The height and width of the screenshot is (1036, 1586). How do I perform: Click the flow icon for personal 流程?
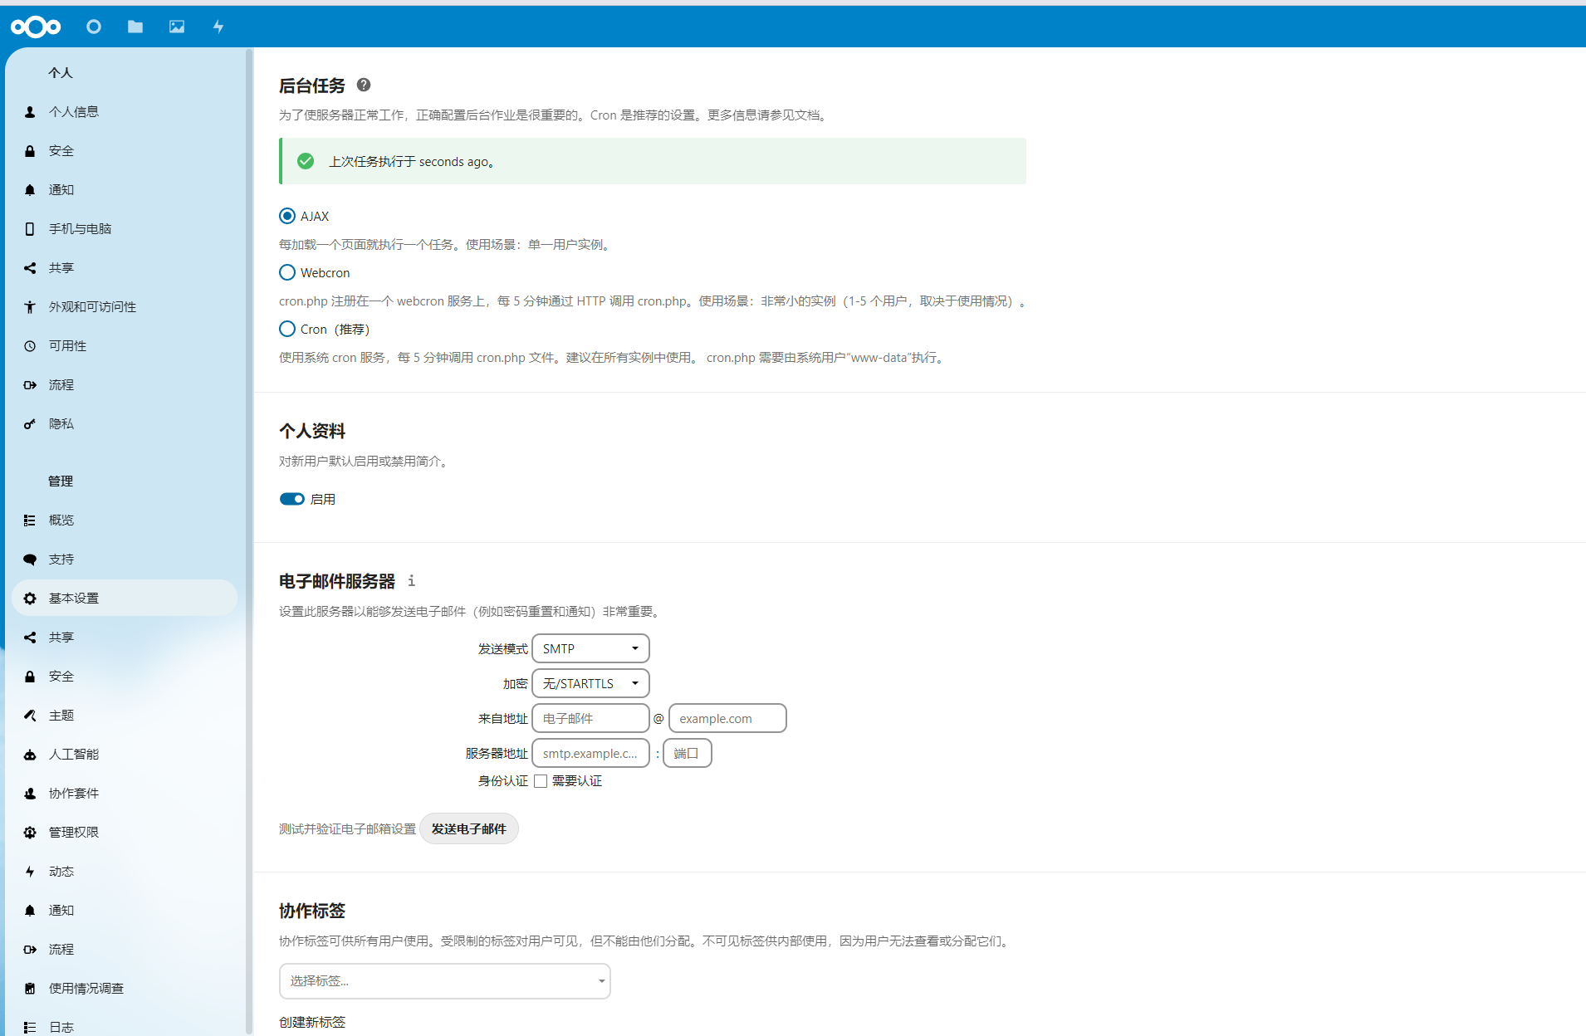[x=30, y=385]
